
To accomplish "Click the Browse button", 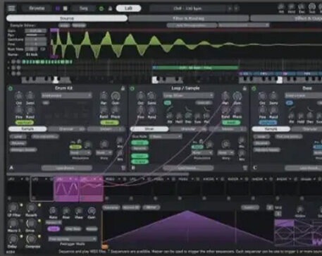I will click(x=37, y=8).
